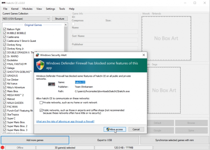Click the hakchi controller icon beside Name
Screen dimensions: 210x150
click(51, 84)
